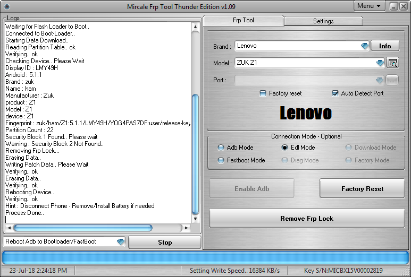Click the 'Warning : Security Block 2 Not Found' line

click(54, 144)
